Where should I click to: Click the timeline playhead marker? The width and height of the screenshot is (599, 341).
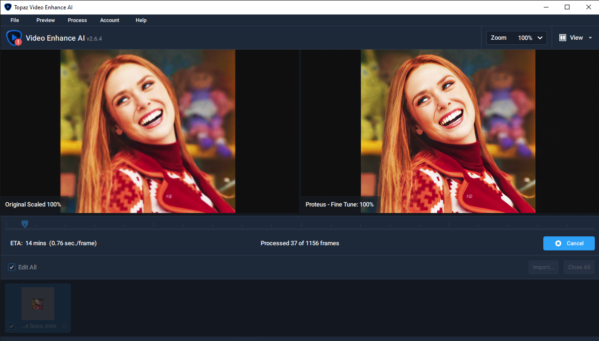point(25,224)
